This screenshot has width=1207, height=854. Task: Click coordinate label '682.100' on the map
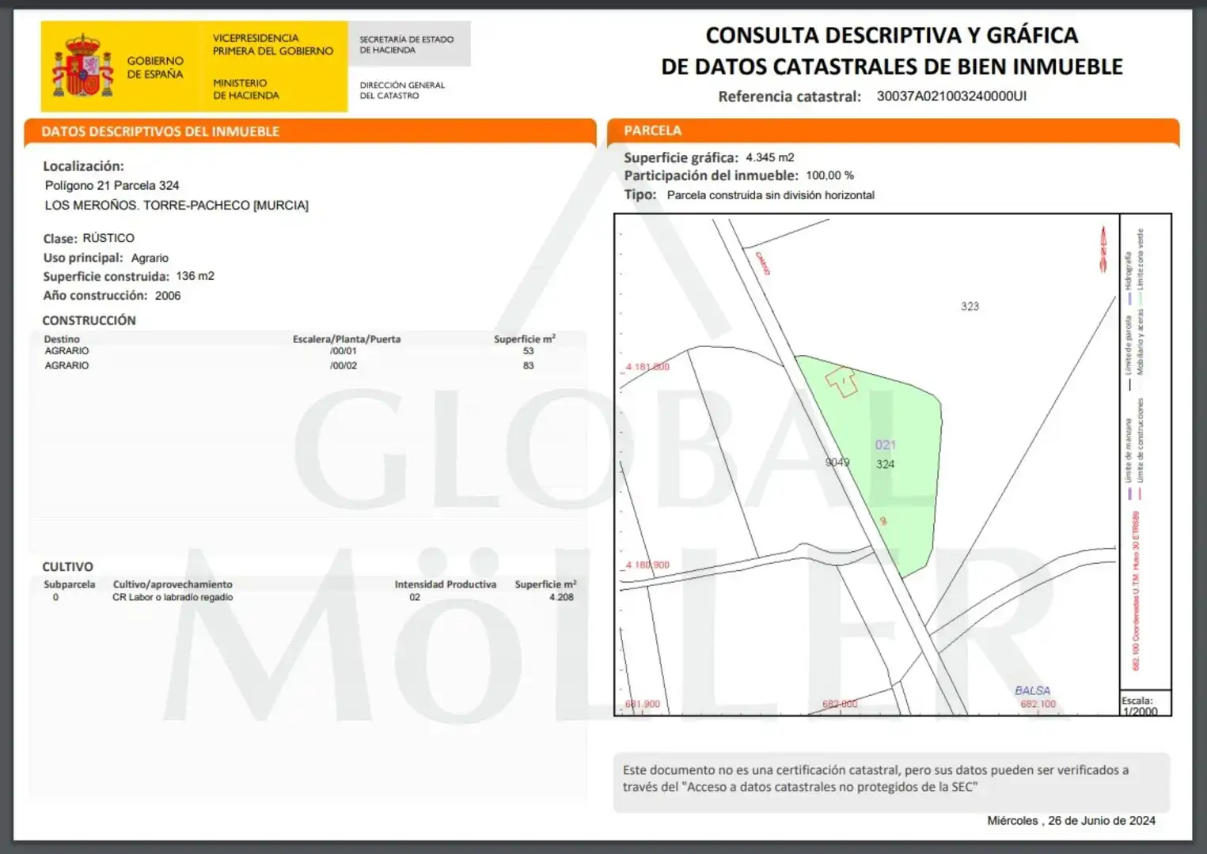(x=1038, y=704)
